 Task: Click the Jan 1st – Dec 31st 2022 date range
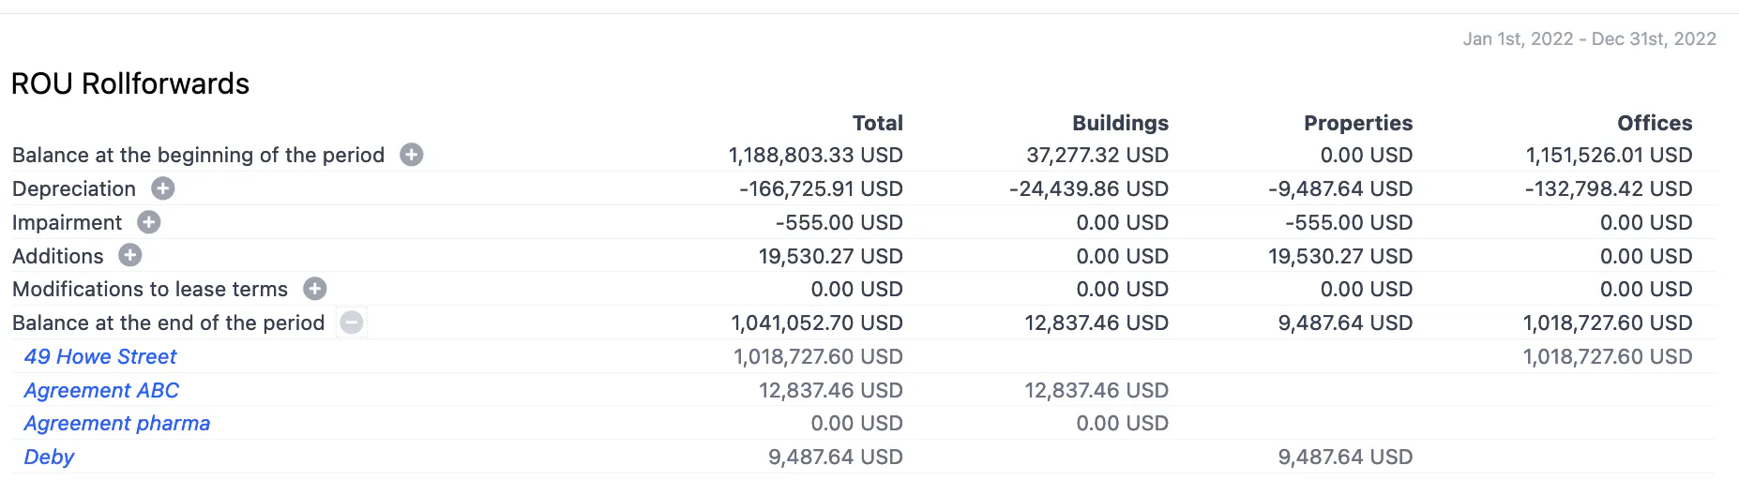coord(1589,38)
